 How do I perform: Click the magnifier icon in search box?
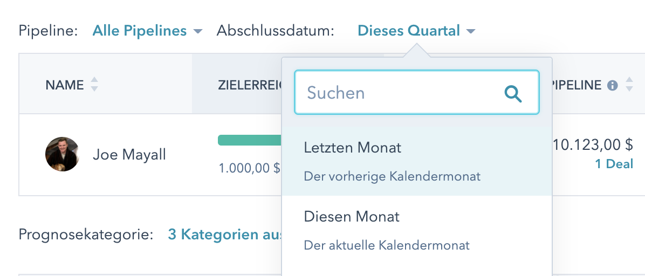click(x=513, y=94)
